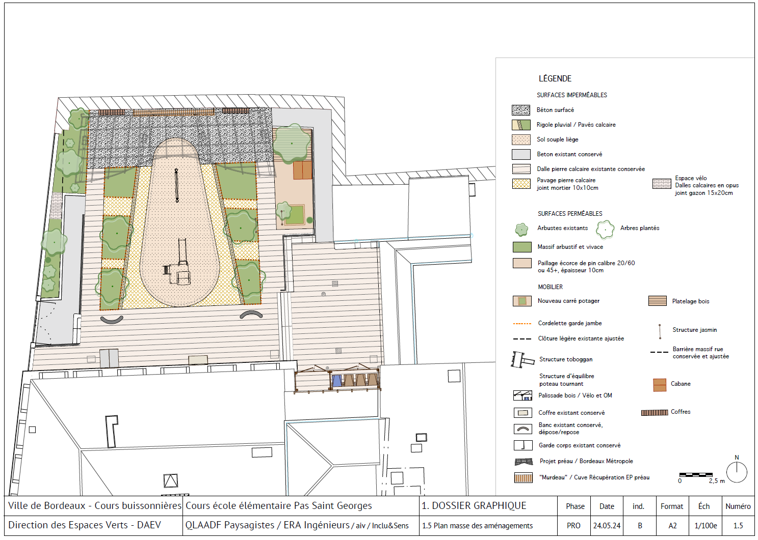Click the Banc existant conservé legend icon

coord(522,429)
